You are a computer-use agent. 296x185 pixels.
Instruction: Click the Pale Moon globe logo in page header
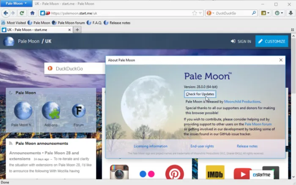9,41
